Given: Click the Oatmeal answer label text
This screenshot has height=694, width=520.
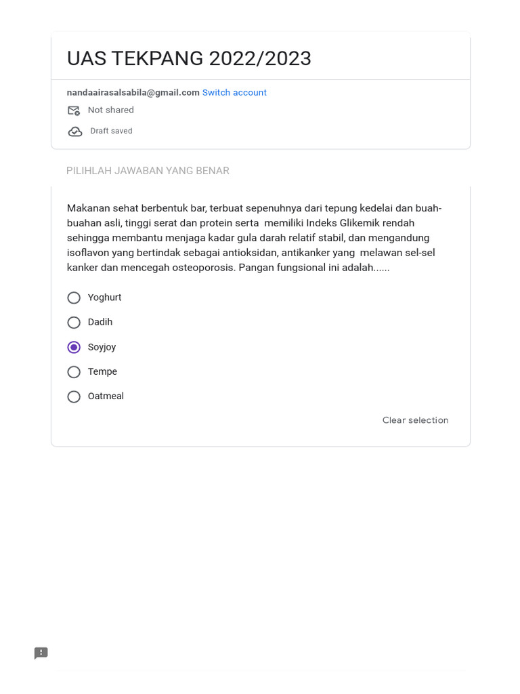Looking at the screenshot, I should coord(106,396).
